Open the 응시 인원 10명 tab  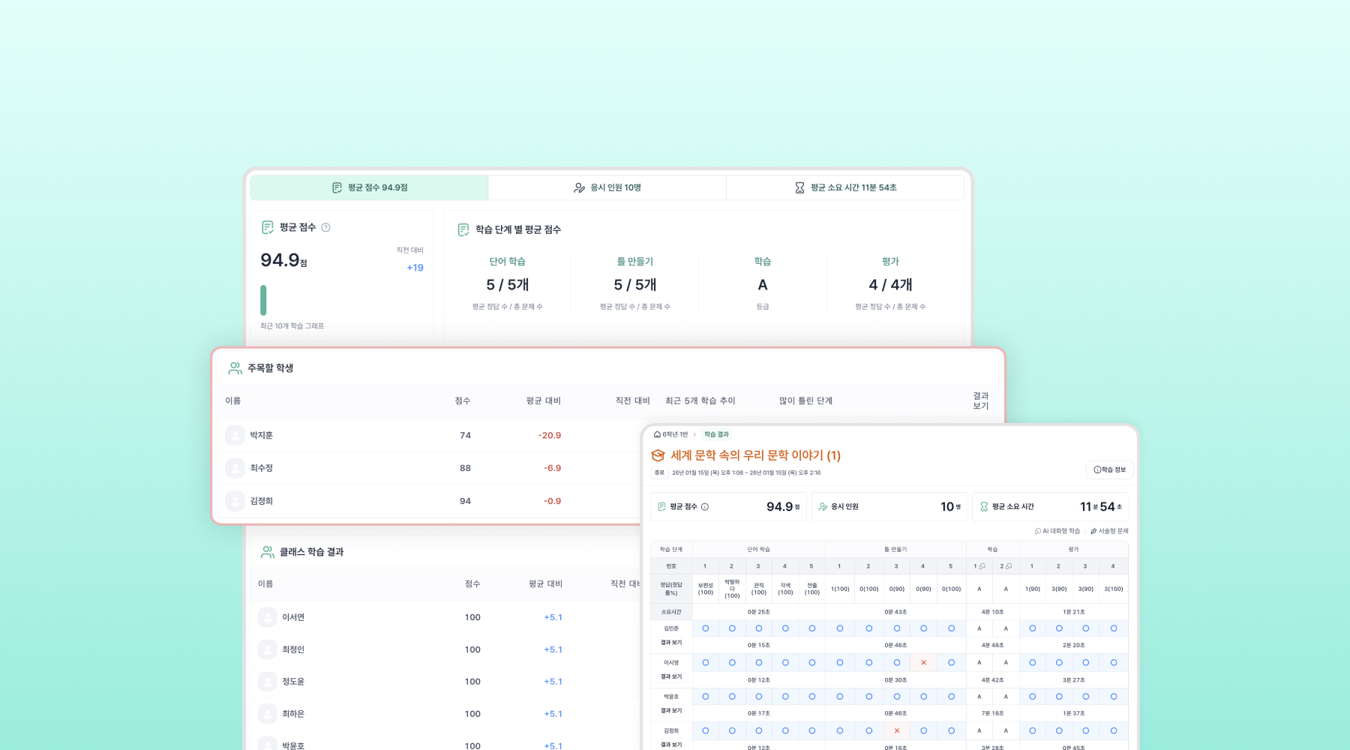coord(607,187)
